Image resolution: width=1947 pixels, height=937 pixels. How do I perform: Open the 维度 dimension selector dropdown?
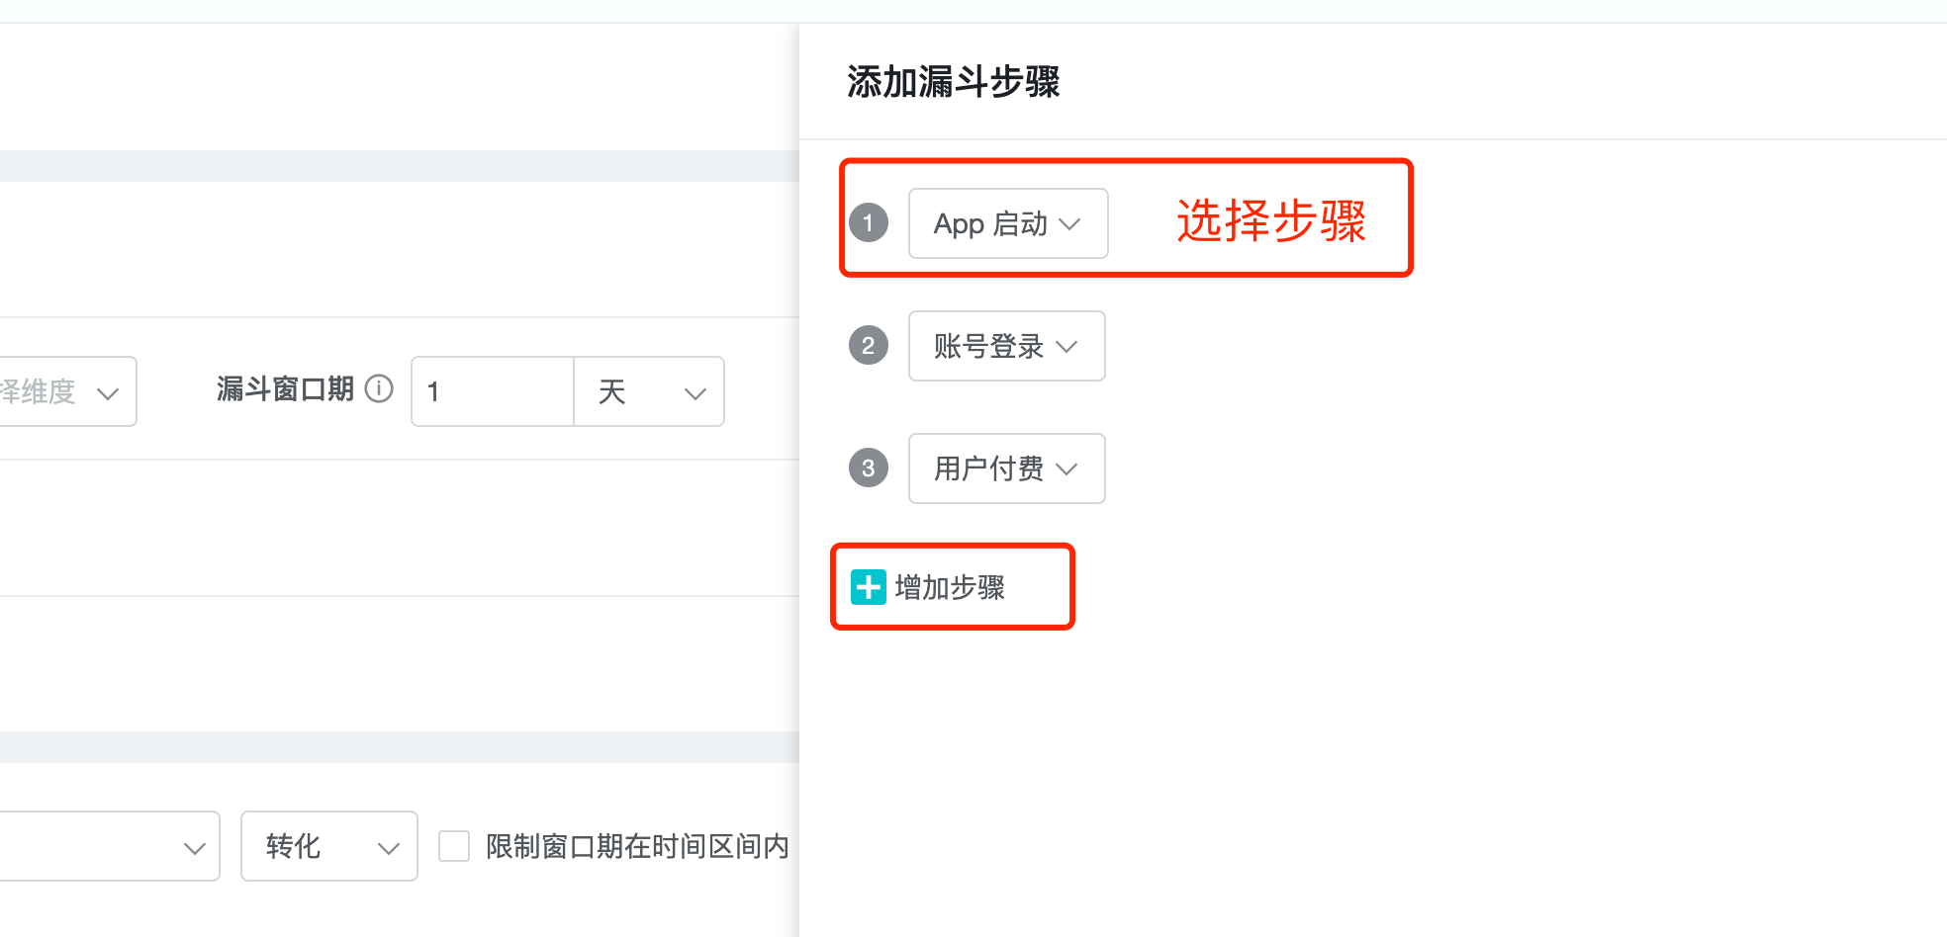64,391
